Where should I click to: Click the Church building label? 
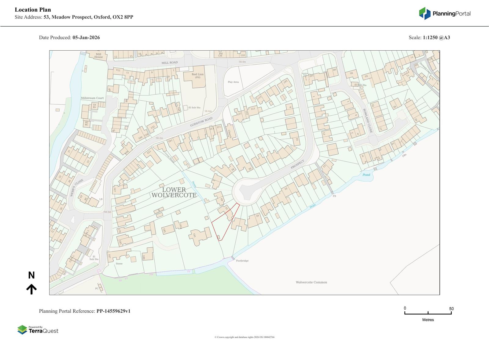[x=230, y=134]
